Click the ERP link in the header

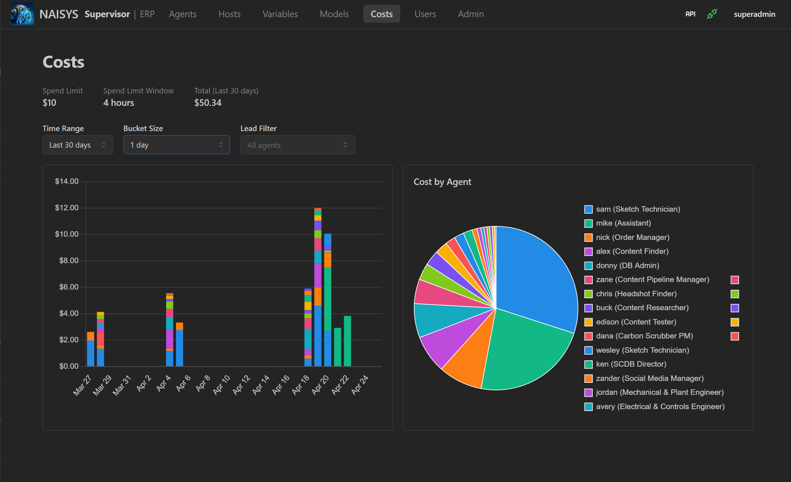click(x=147, y=14)
